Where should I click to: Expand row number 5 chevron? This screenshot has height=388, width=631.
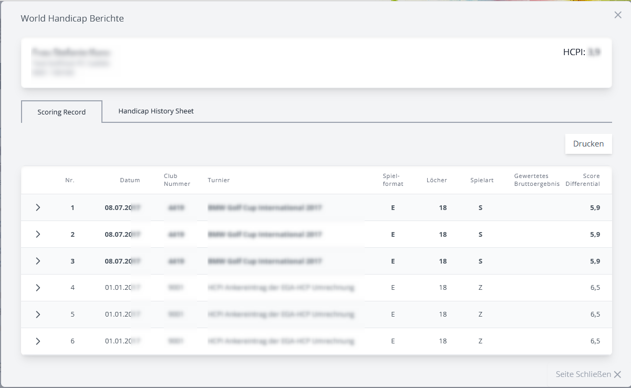click(x=38, y=314)
